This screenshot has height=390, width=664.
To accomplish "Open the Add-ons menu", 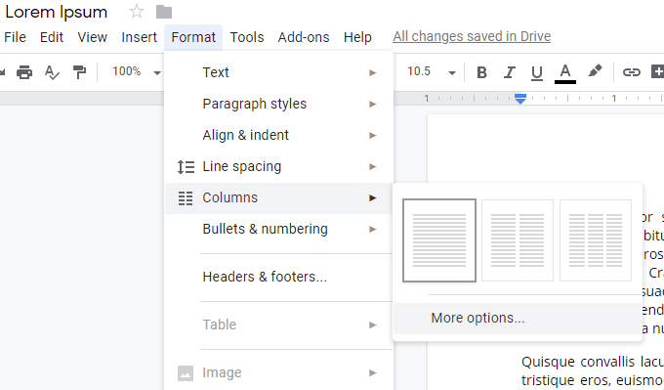I will [304, 37].
